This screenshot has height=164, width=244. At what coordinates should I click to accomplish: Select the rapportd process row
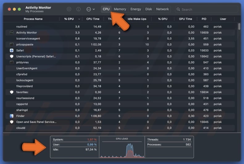(x=120, y=104)
